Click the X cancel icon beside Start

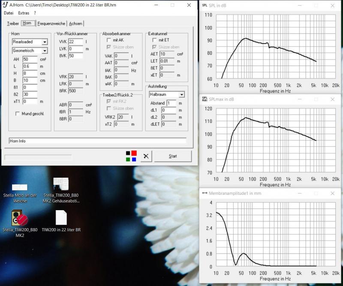(x=146, y=156)
